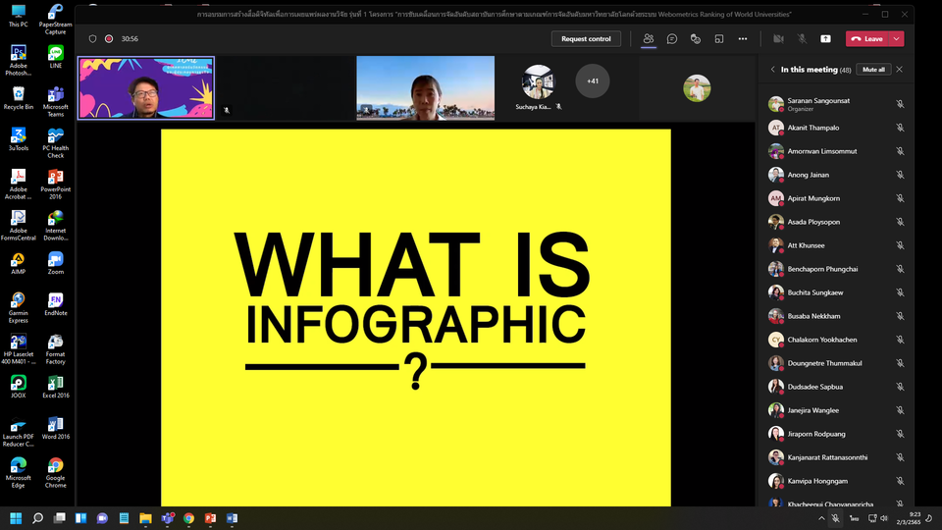
Task: Click the mic icon for Att Khunsee
Action: 900,245
